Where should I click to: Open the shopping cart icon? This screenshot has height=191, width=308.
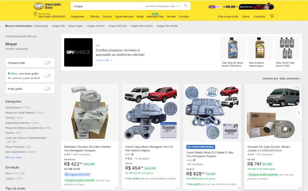pyautogui.click(x=272, y=16)
